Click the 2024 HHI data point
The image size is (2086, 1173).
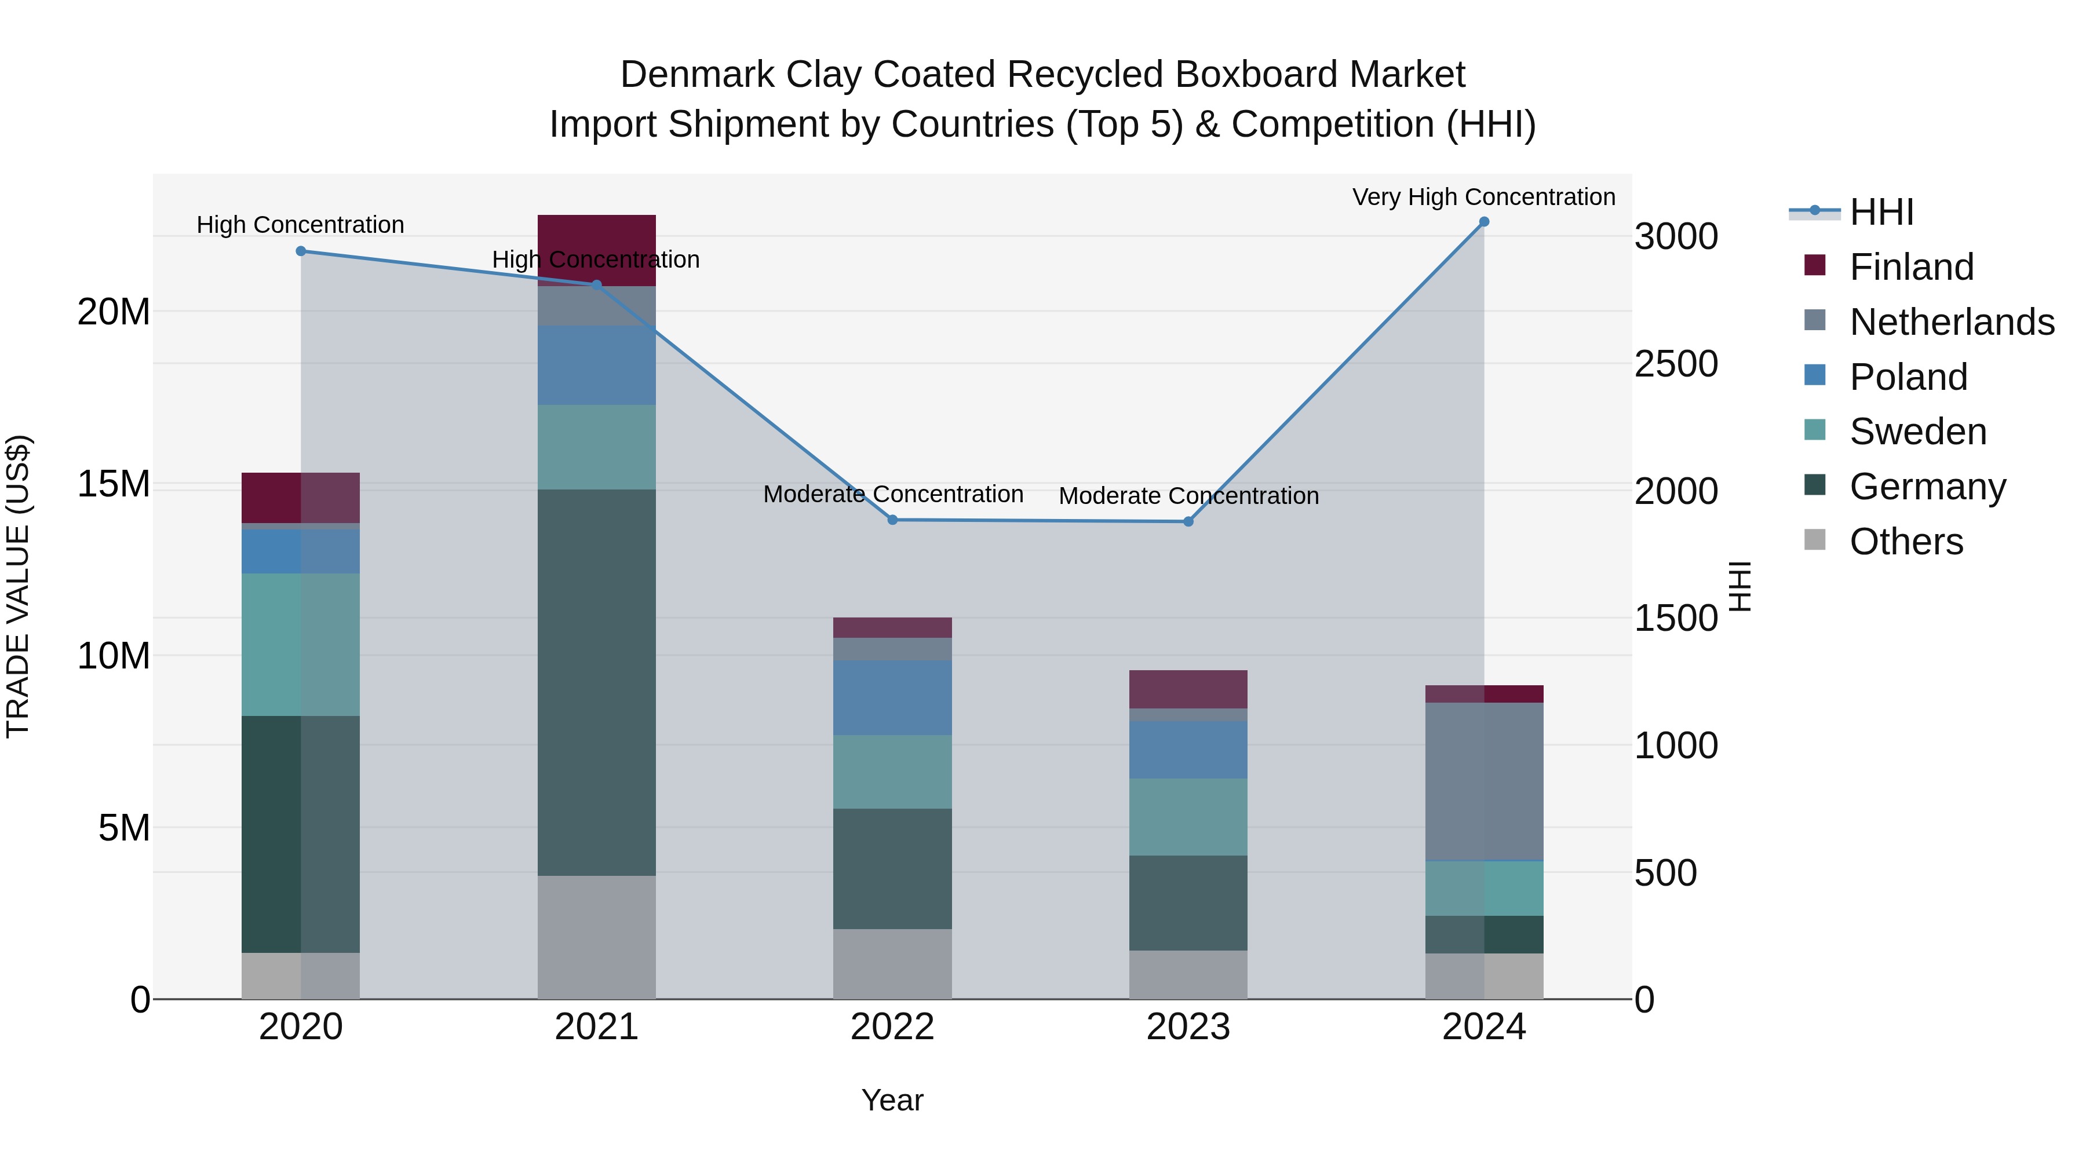coord(1485,221)
